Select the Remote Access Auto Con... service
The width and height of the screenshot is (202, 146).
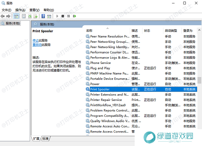141,126
